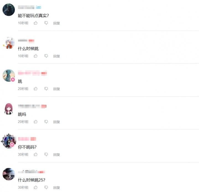199x192 pixels.
Task: Like the comment "跳吗"
Action: (36, 122)
